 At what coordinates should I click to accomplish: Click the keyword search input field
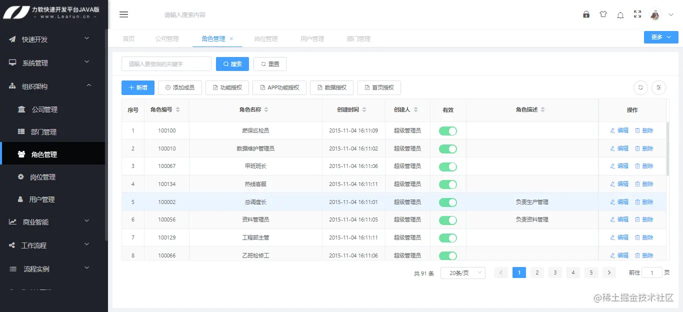[x=166, y=64]
